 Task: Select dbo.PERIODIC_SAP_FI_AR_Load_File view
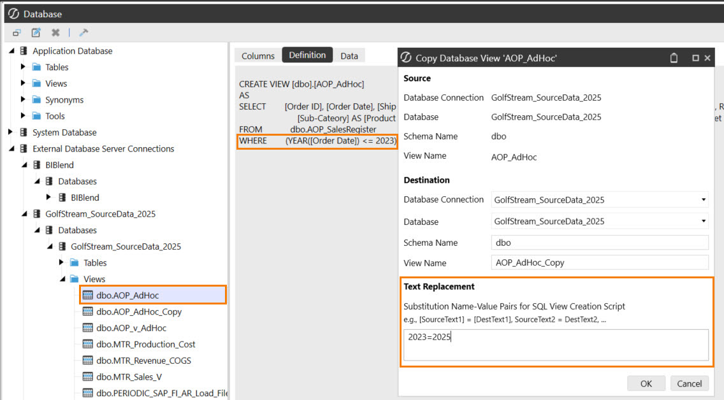(x=162, y=393)
